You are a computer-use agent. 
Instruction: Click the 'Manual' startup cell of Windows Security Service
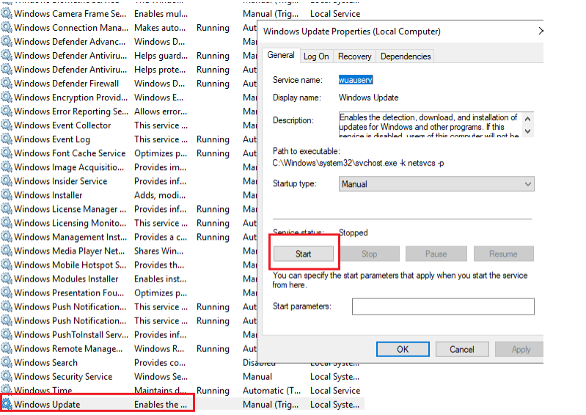coord(257,376)
